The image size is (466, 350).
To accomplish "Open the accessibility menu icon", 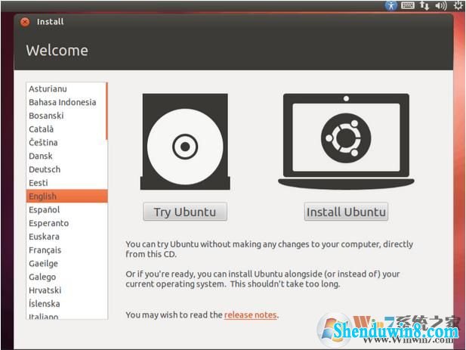I will (x=391, y=5).
